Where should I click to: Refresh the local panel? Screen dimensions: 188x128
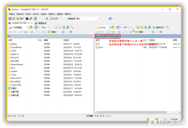click(68, 27)
